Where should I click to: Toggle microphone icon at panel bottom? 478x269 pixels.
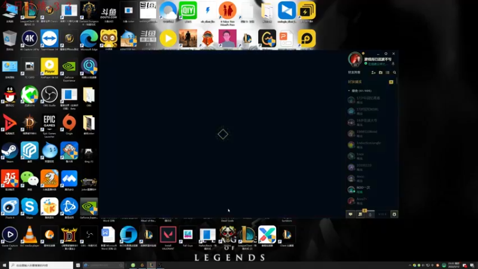pos(370,215)
